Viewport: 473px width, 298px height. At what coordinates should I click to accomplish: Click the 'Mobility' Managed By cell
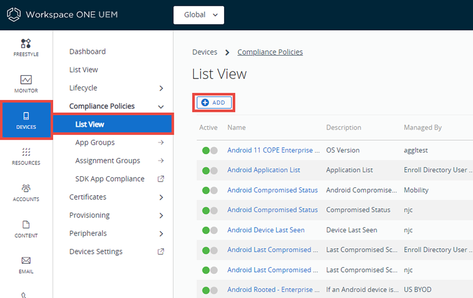[x=416, y=190]
